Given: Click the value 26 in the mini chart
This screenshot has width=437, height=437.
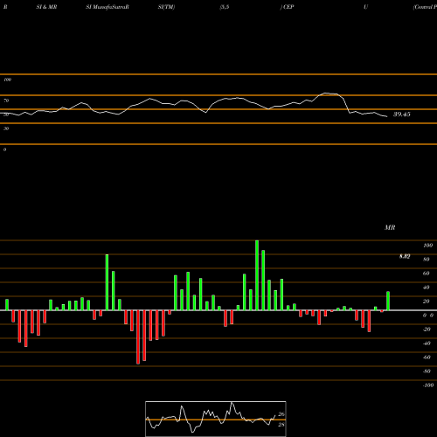Looking at the screenshot, I should point(281,414).
